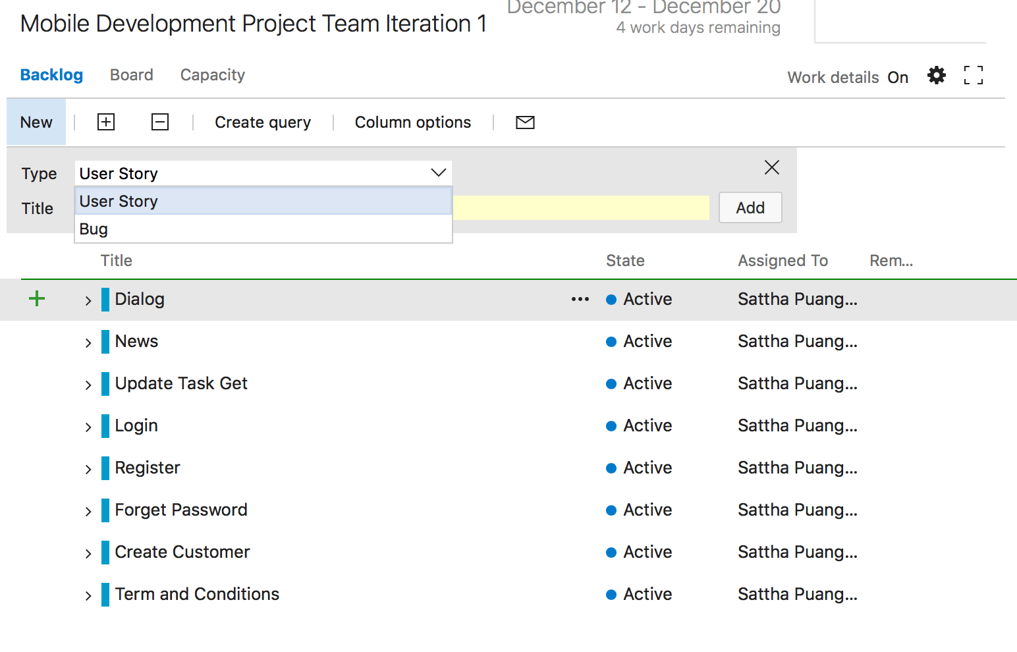Viewport: 1017px width, 652px height.
Task: Switch to the Capacity tab
Action: pyautogui.click(x=213, y=75)
